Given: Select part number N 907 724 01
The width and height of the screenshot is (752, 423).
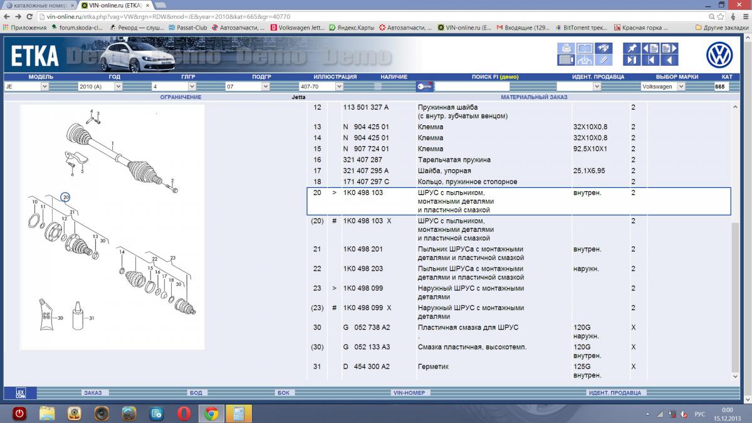Looking at the screenshot, I should pyautogui.click(x=366, y=149).
